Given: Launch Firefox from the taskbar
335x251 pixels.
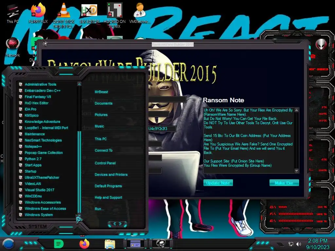Looking at the screenshot, I should click(x=84, y=244).
